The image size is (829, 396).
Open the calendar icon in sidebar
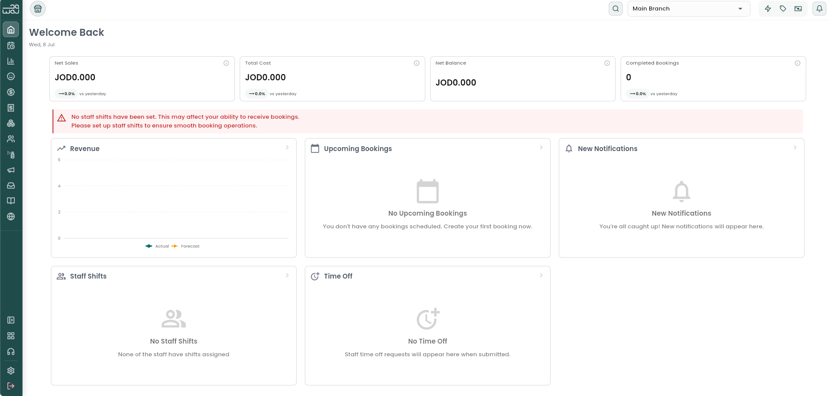(11, 45)
